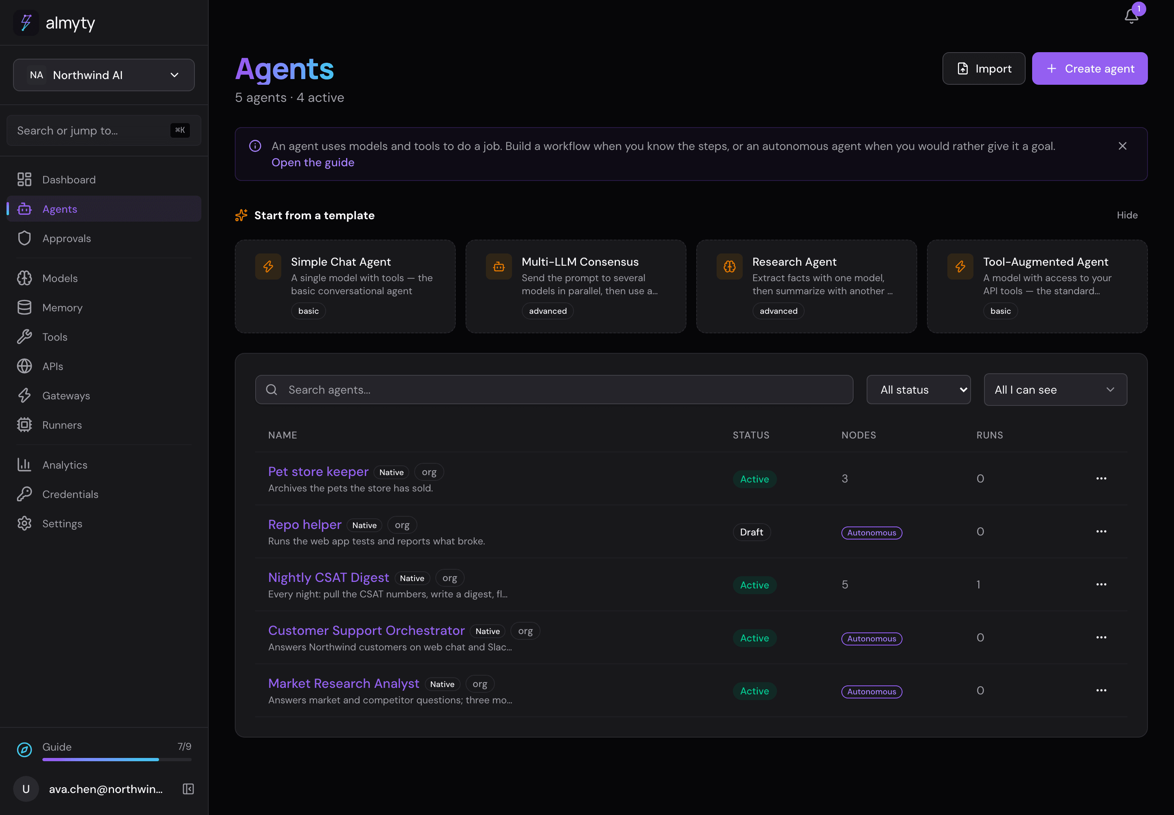Click Create agent button
Image resolution: width=1174 pixels, height=815 pixels.
click(x=1090, y=68)
